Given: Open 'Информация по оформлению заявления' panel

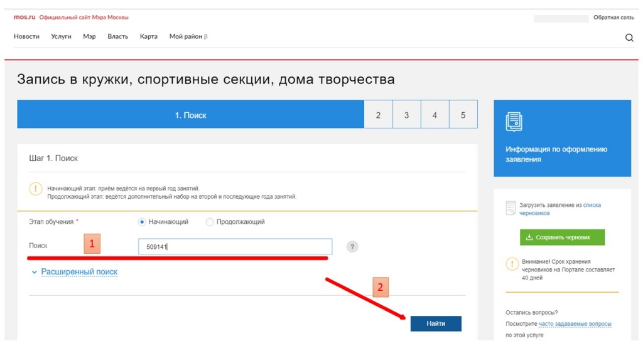Looking at the screenshot, I should [562, 139].
